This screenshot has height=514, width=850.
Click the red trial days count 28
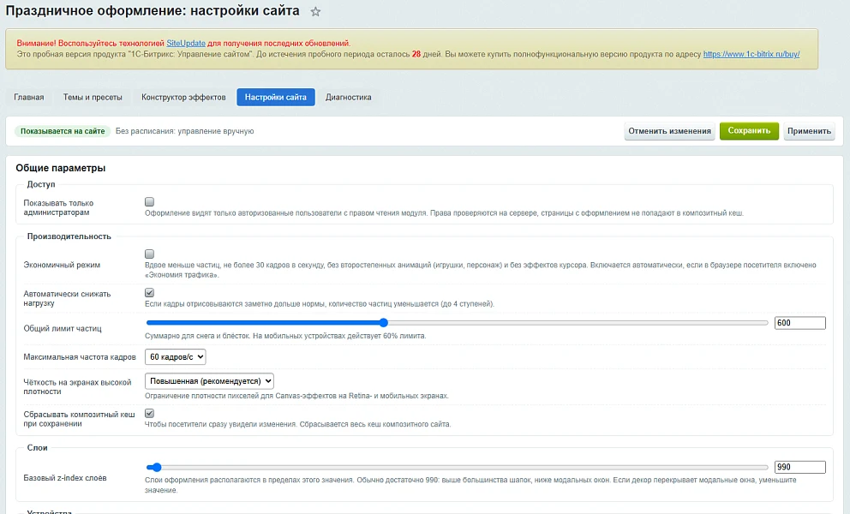coord(416,54)
